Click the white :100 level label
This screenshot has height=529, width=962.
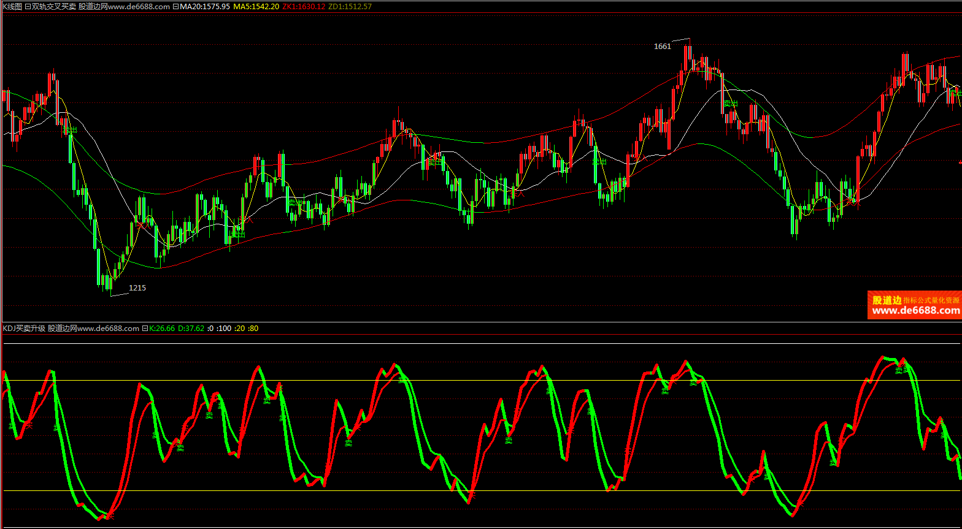(224, 329)
